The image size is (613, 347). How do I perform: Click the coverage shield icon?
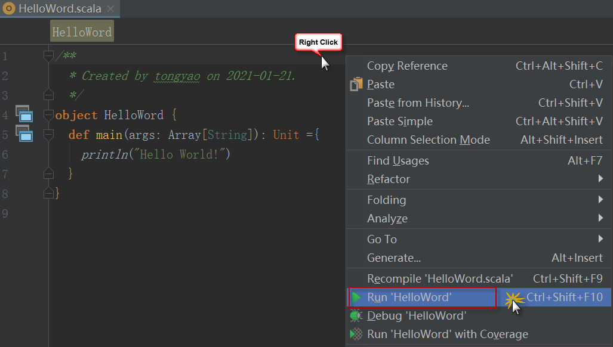click(356, 334)
